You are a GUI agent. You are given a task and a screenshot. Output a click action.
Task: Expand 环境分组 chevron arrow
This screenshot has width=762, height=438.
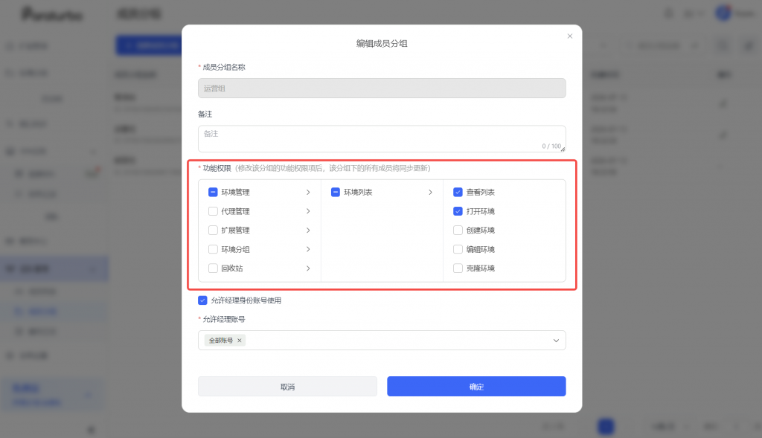(x=308, y=249)
